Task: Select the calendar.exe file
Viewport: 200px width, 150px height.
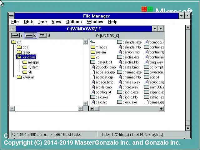Action: point(129,42)
